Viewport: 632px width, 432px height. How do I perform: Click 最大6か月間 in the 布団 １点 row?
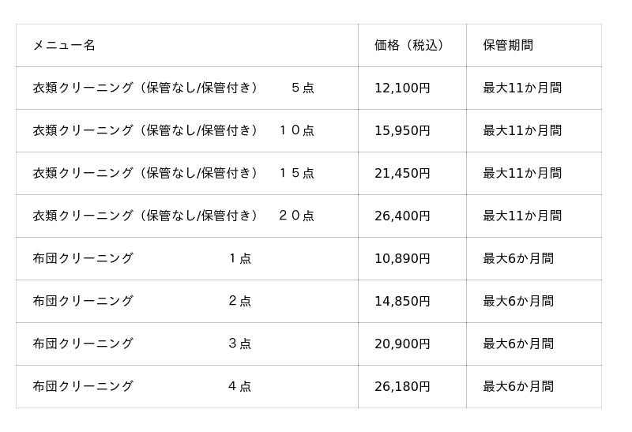[x=518, y=259]
